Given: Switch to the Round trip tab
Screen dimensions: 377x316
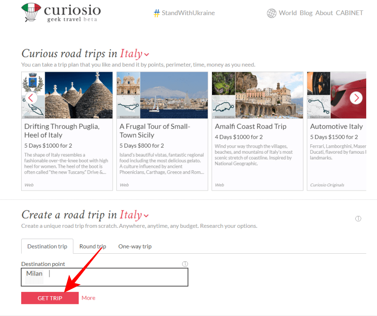Looking at the screenshot, I should coord(93,246).
